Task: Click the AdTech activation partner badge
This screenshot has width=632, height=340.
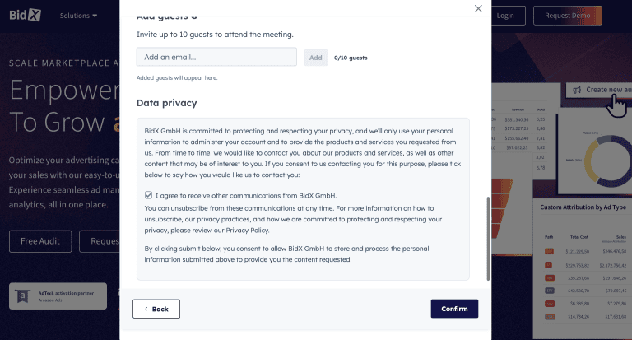Action: tap(58, 296)
